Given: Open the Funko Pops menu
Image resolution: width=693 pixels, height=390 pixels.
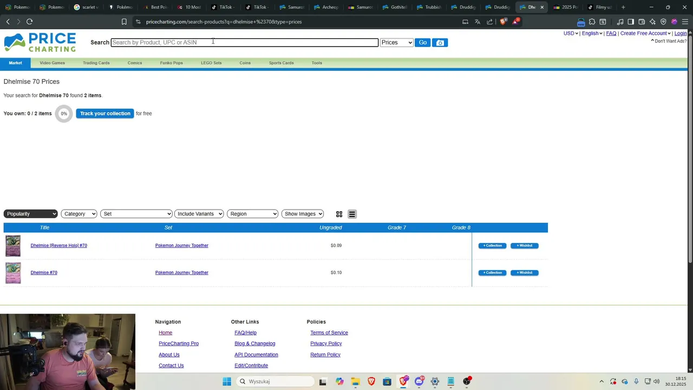Looking at the screenshot, I should tap(172, 63).
